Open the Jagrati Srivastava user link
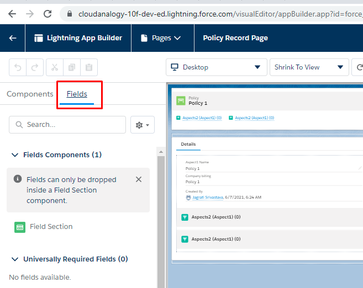Screen dimensions: 363x288 [208, 198]
